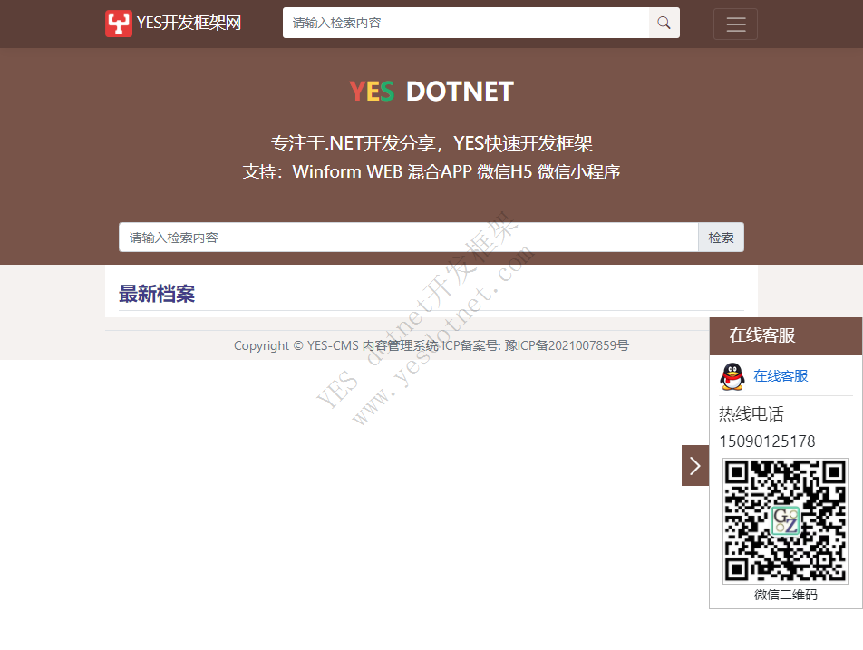
Task: Click the QQ penguin icon
Action: tap(732, 376)
